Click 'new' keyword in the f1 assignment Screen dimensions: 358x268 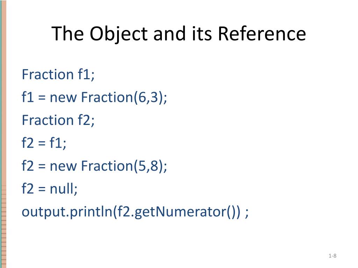coord(63,98)
